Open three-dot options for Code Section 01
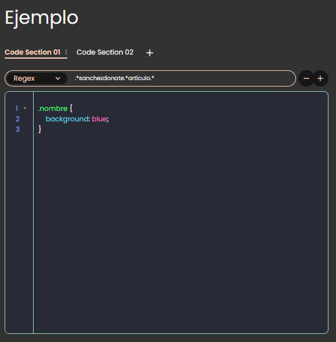Viewport: 336px width, 342px height. tap(66, 52)
